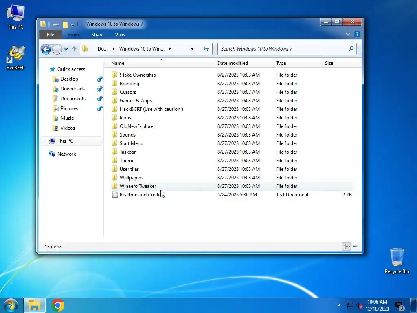Open the Branding folder icon

coord(114,83)
